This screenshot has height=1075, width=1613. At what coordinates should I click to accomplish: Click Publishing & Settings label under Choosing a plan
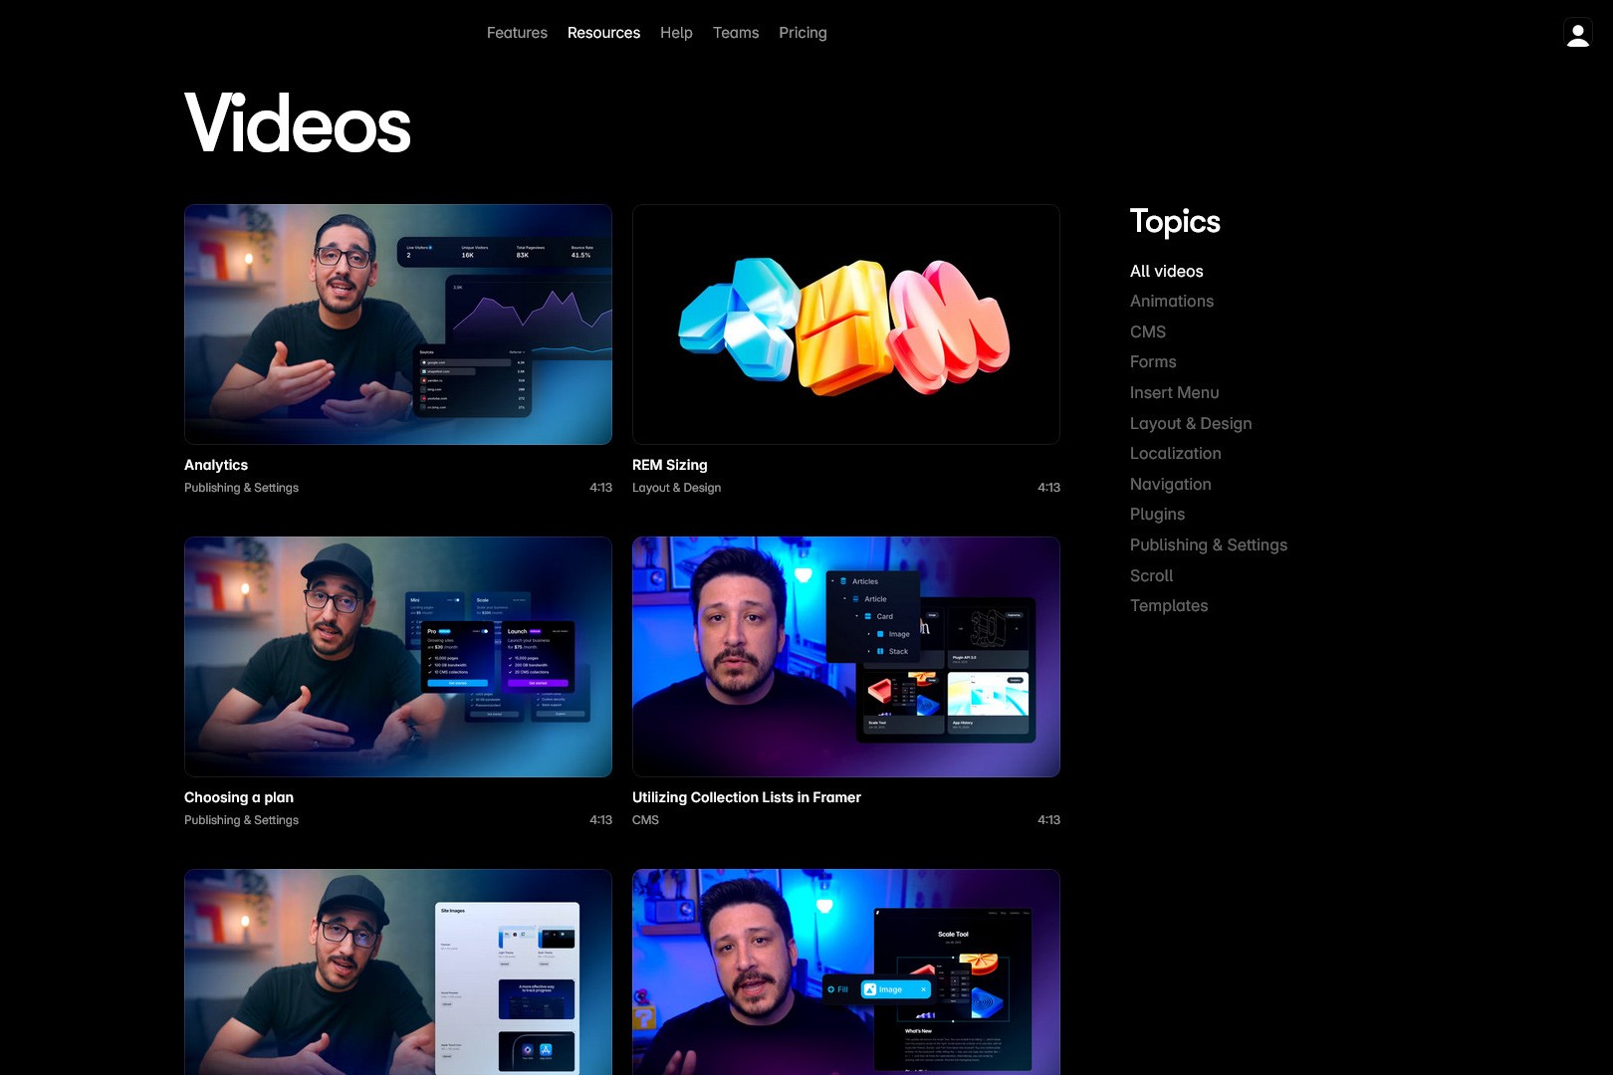click(241, 820)
